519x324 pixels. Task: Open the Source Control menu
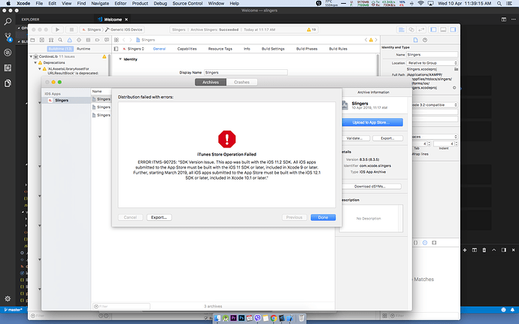187,3
